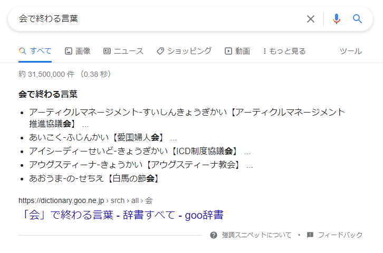The width and height of the screenshot is (383, 253).
Task: Select the すべて tab
Action: pos(35,51)
